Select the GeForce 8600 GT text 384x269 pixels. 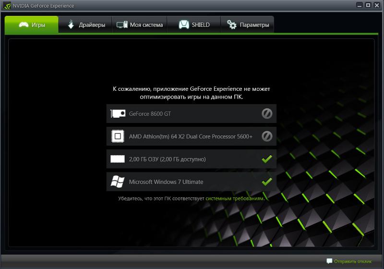150,114
